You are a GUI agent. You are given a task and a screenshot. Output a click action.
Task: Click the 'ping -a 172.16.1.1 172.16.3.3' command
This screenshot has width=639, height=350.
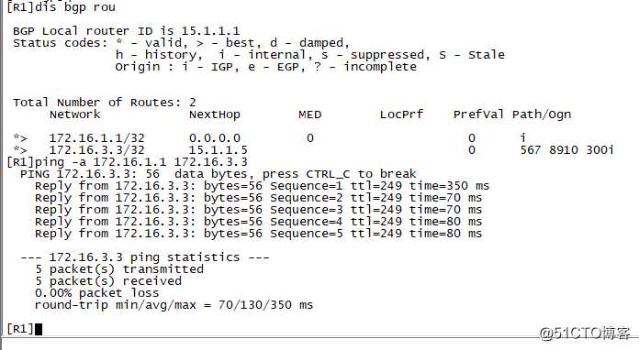point(141,162)
